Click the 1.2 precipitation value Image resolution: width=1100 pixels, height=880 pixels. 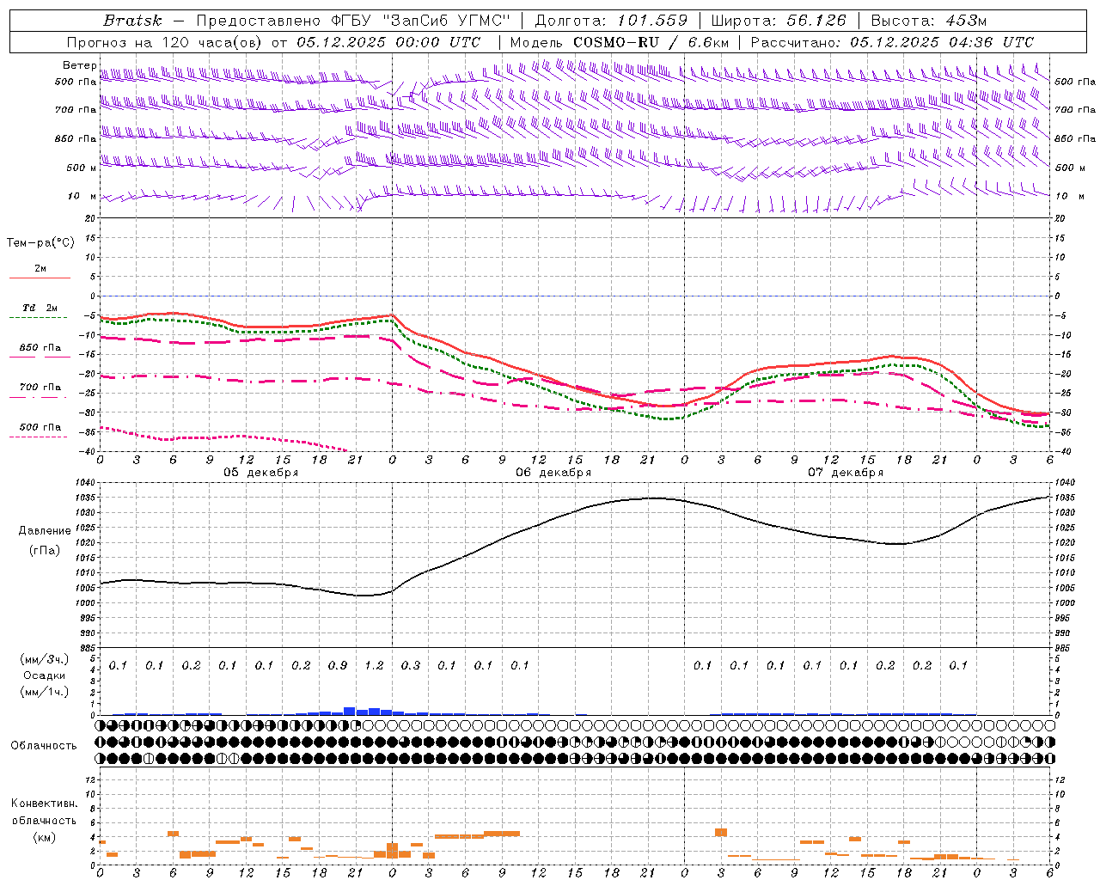pyautogui.click(x=374, y=665)
